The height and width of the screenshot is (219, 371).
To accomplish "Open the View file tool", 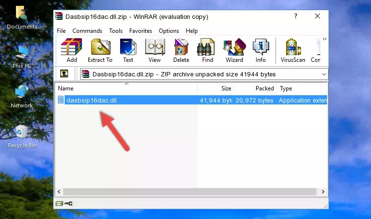I will click(x=155, y=50).
